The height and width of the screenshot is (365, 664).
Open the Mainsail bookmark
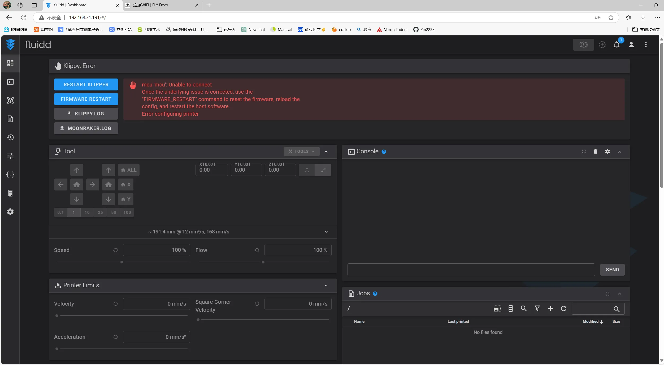pos(281,29)
